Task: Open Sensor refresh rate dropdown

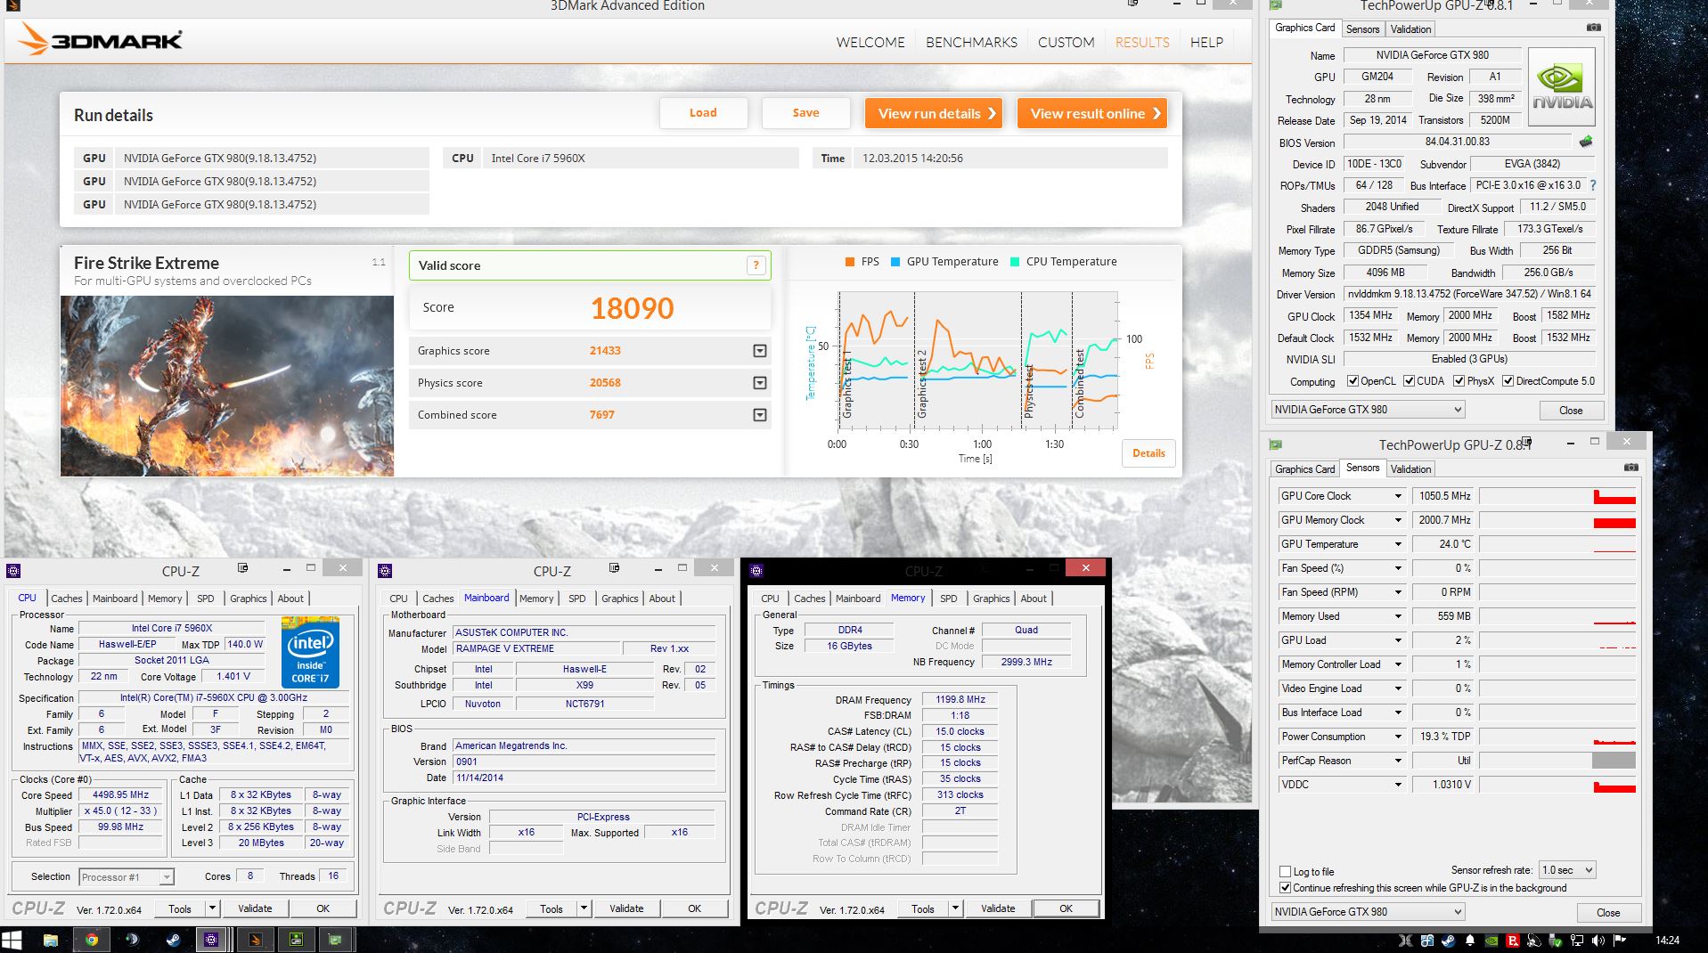Action: (1567, 870)
